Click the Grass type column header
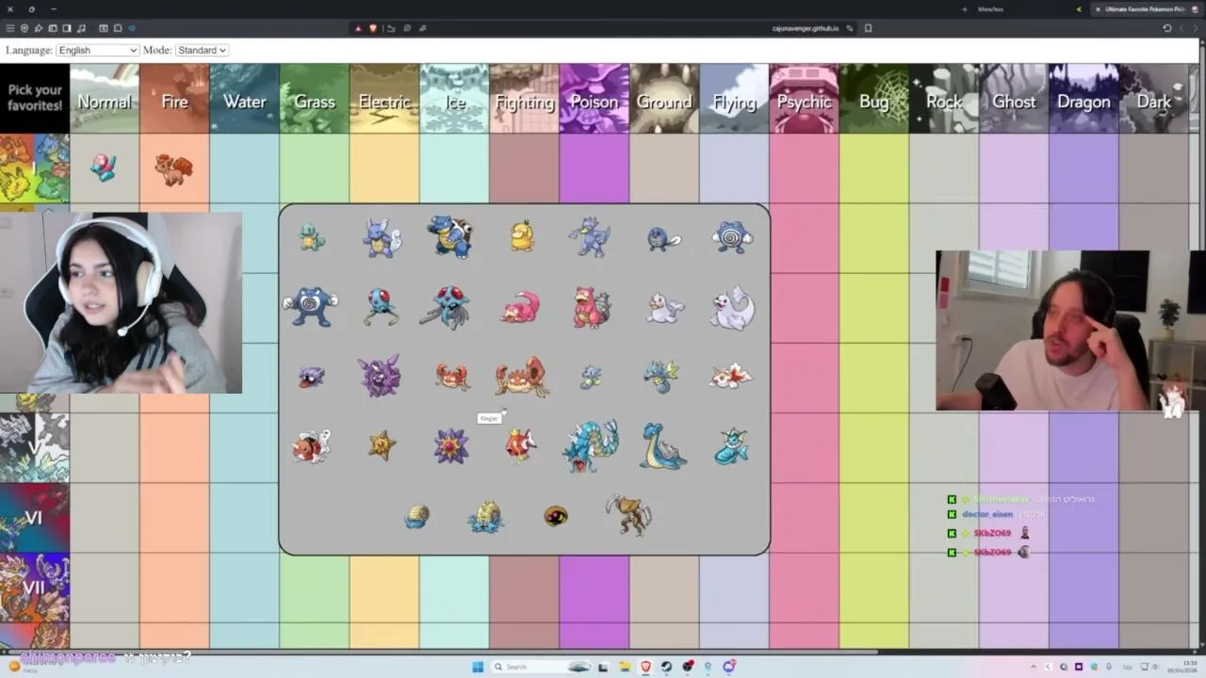This screenshot has height=678, width=1206. 315,99
